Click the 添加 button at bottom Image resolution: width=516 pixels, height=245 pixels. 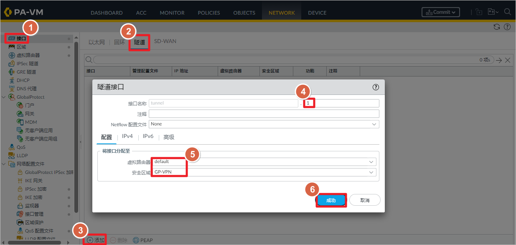96,240
